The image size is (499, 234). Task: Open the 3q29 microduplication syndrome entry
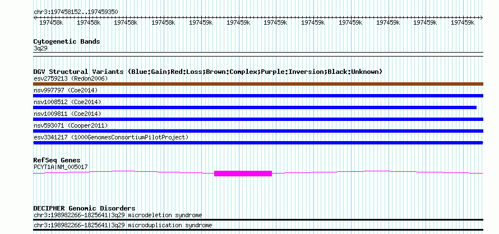tap(123, 226)
